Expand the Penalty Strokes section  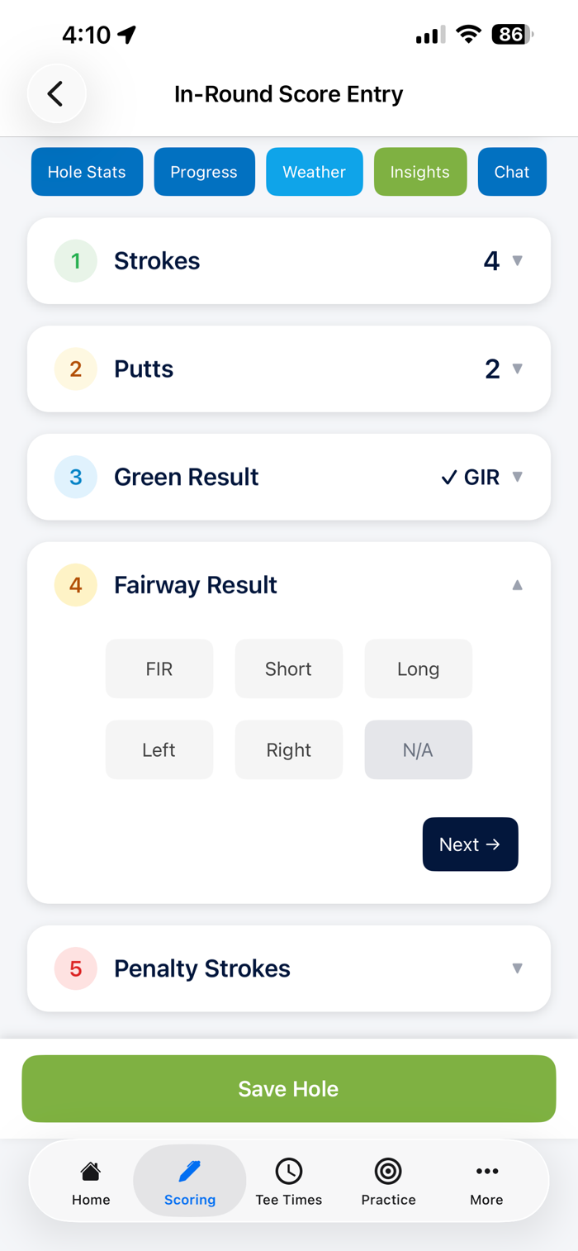[x=289, y=968]
